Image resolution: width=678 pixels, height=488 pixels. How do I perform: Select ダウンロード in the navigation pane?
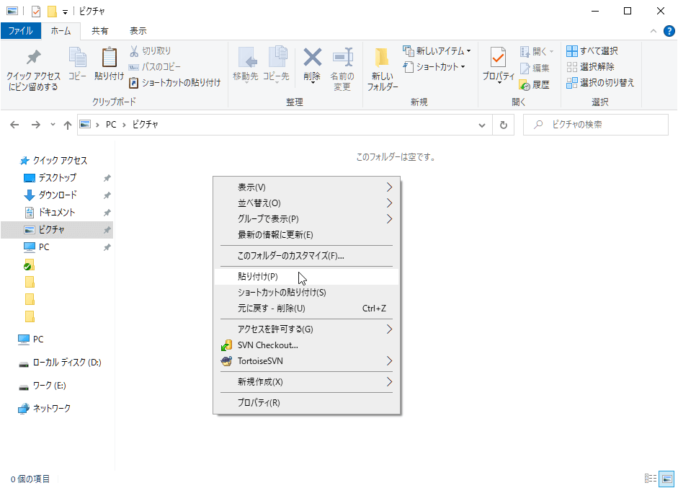[x=57, y=195]
